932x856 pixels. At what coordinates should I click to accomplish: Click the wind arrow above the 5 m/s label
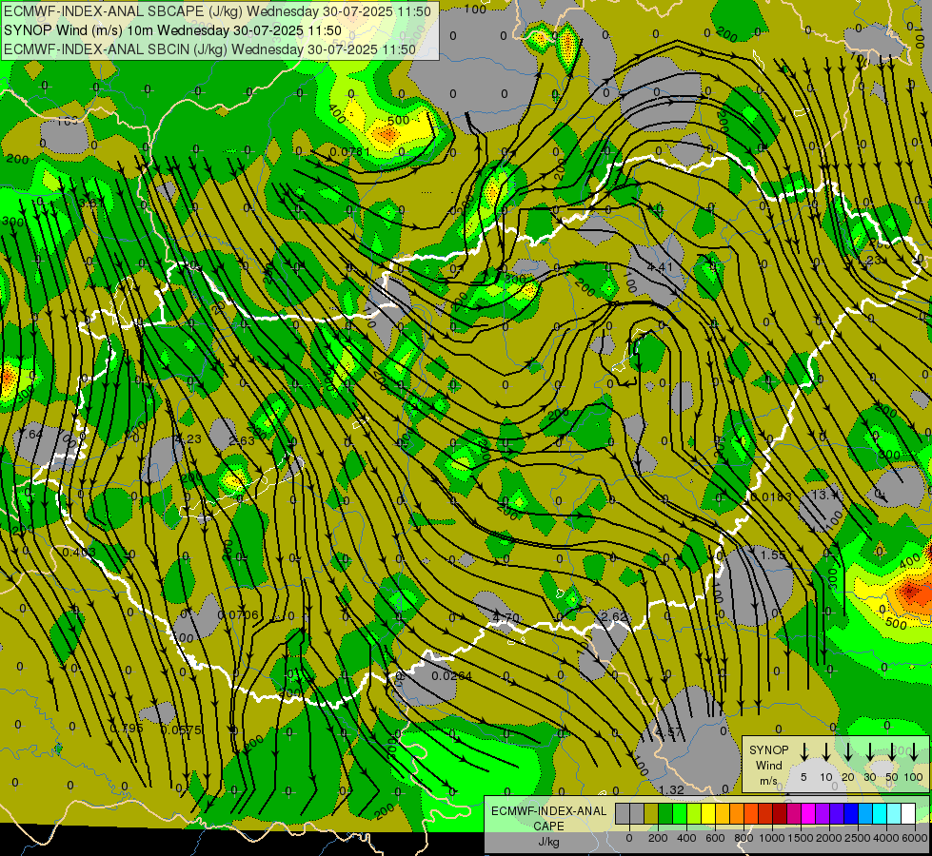(803, 751)
